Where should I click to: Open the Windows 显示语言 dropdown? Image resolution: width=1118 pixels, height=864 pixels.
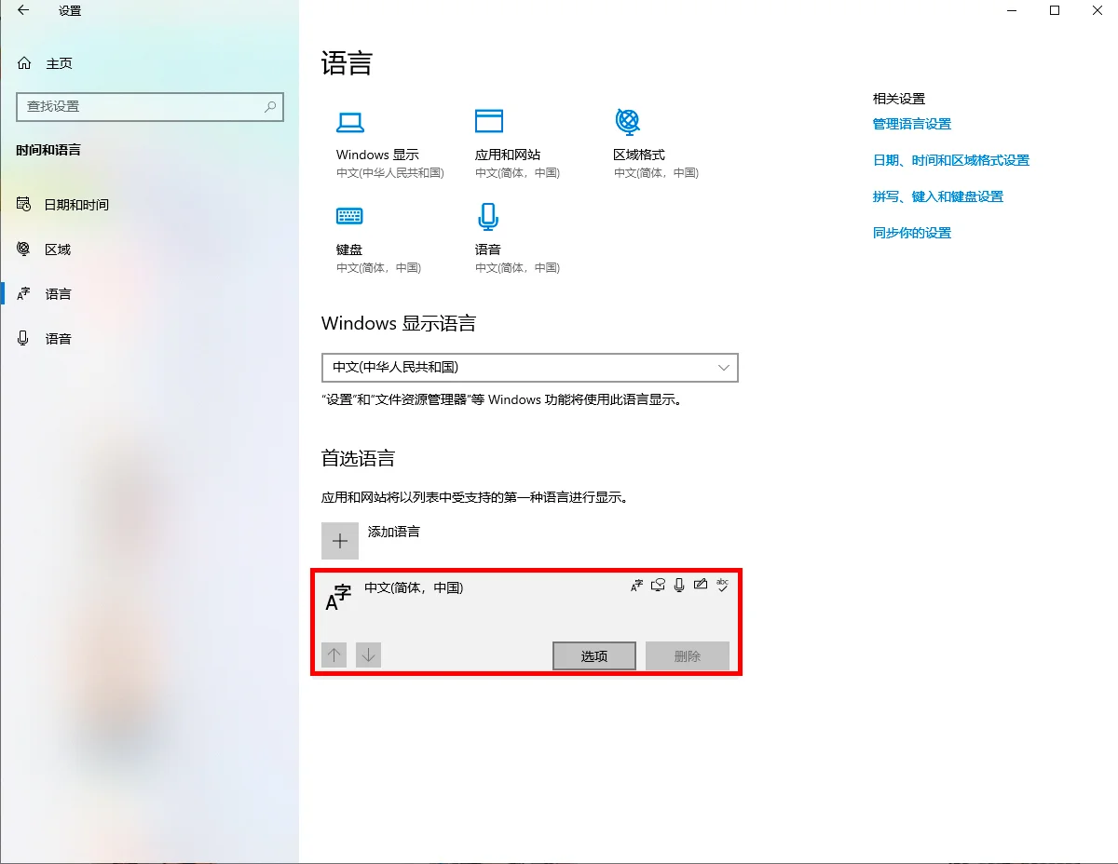pyautogui.click(x=529, y=368)
